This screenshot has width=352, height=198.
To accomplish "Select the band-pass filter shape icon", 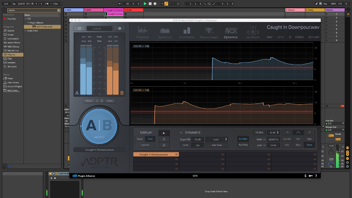I will [x=298, y=133].
